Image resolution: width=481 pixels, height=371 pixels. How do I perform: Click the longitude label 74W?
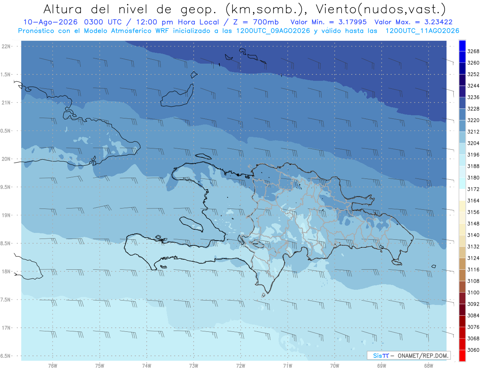click(147, 366)
